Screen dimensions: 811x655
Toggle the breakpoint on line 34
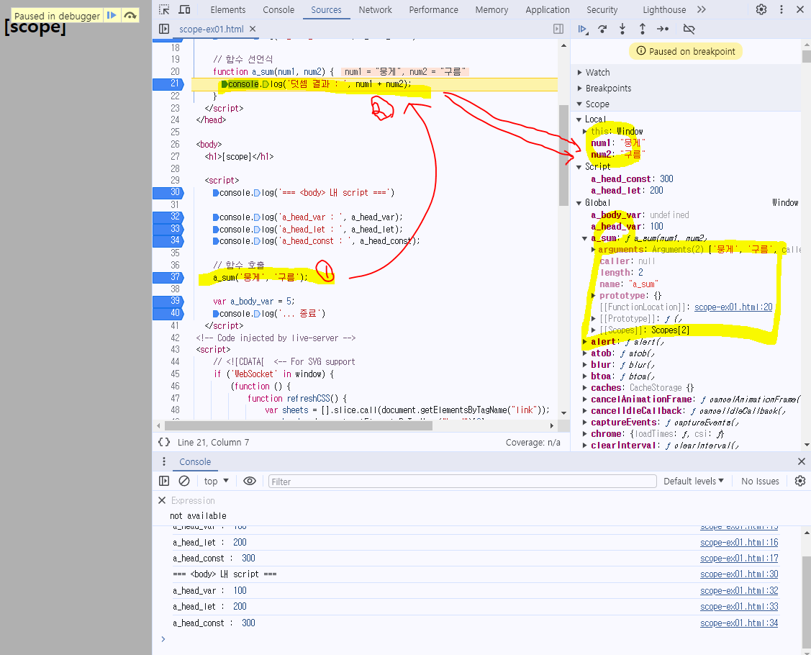[168, 240]
